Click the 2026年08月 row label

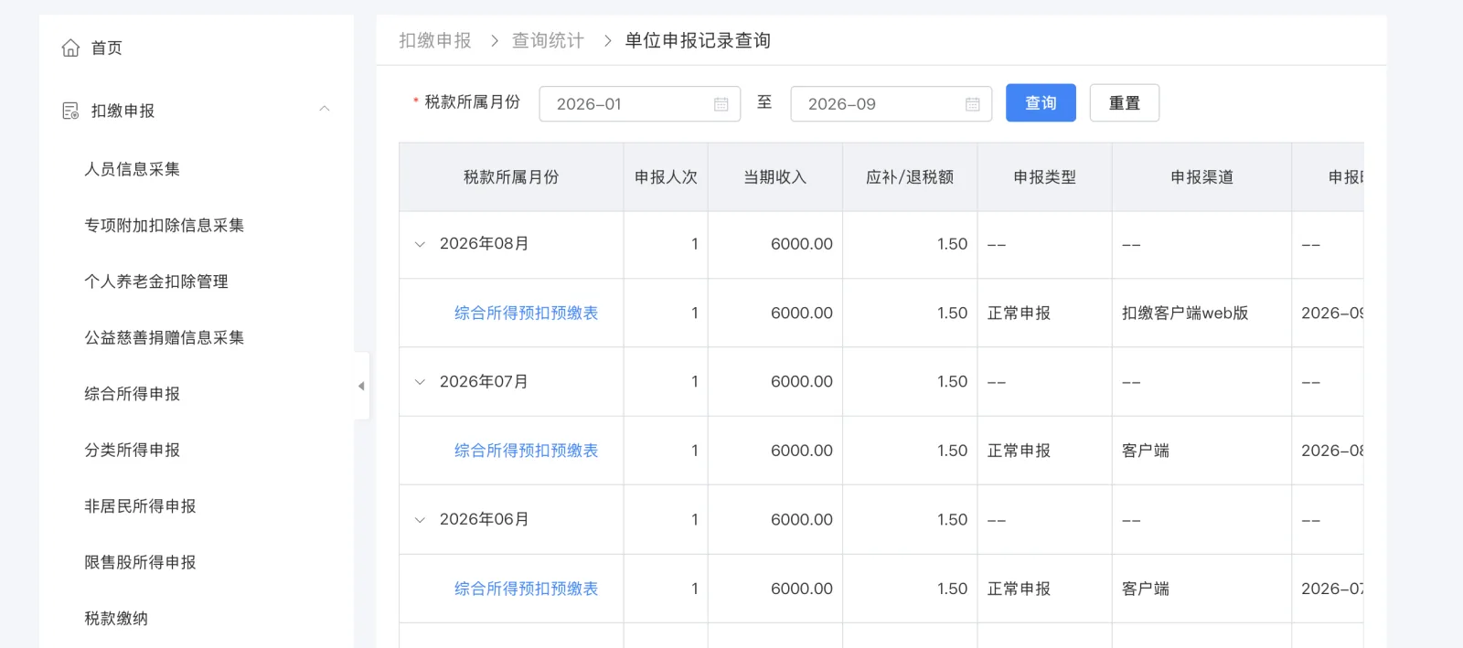tap(485, 244)
